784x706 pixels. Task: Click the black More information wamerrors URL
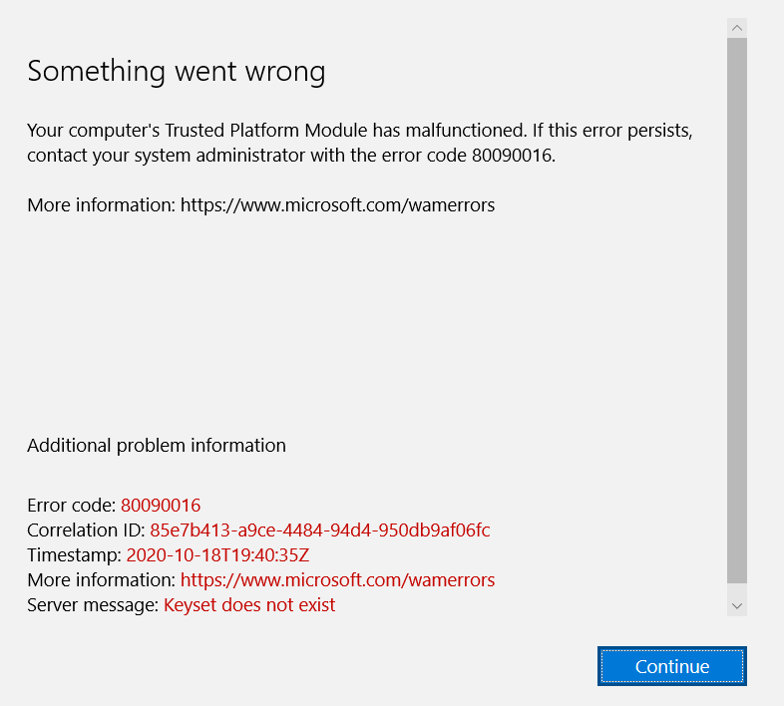click(x=337, y=205)
